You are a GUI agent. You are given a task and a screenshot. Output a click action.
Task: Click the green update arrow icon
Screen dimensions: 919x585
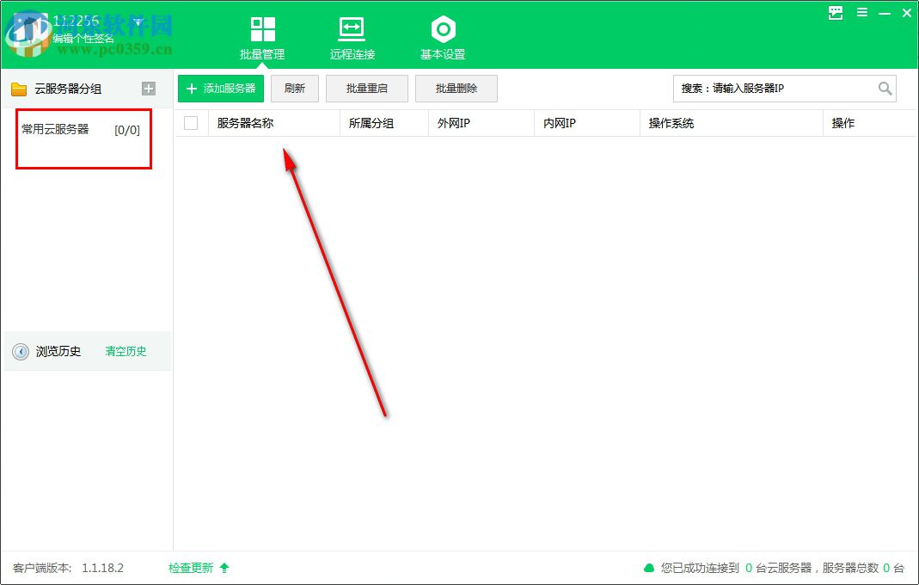pyautogui.click(x=224, y=568)
